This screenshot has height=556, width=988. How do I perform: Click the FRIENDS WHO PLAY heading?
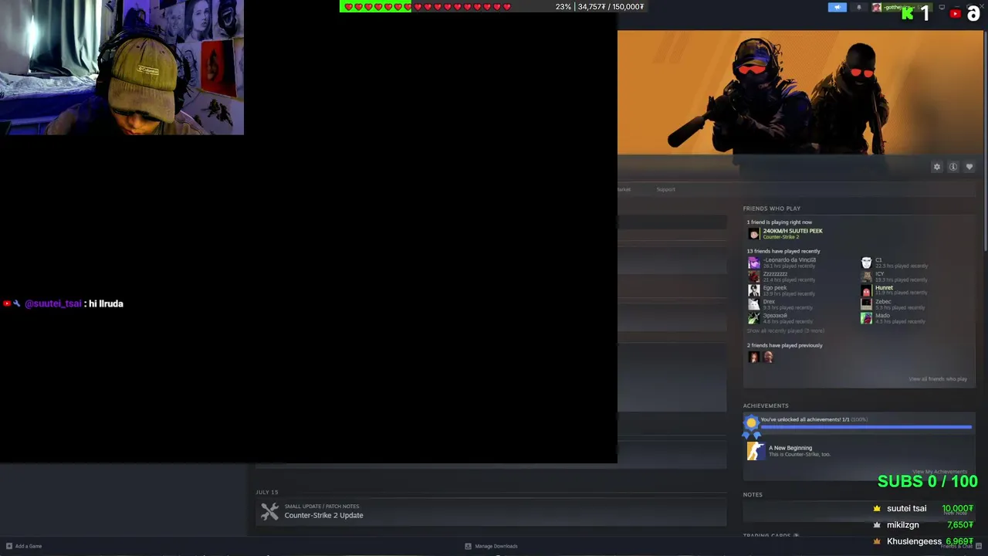click(x=772, y=208)
